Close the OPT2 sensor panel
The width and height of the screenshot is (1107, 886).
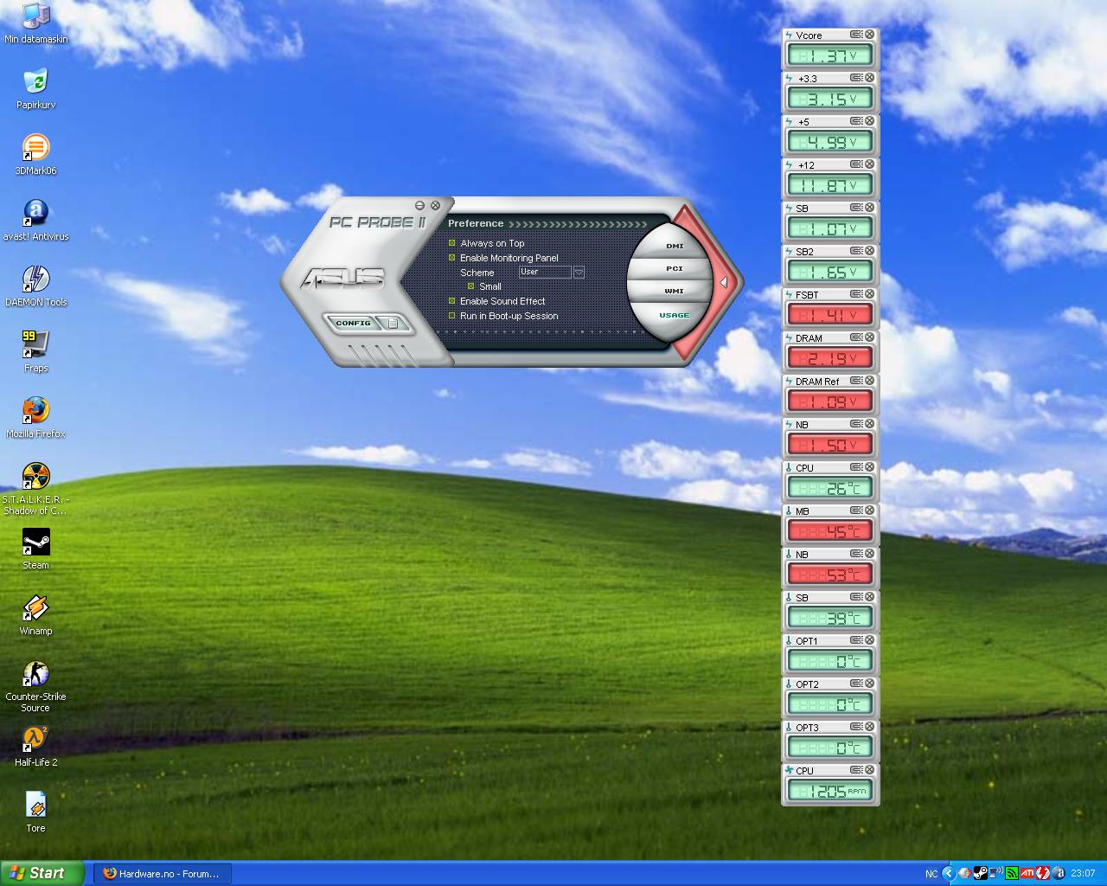click(x=870, y=684)
